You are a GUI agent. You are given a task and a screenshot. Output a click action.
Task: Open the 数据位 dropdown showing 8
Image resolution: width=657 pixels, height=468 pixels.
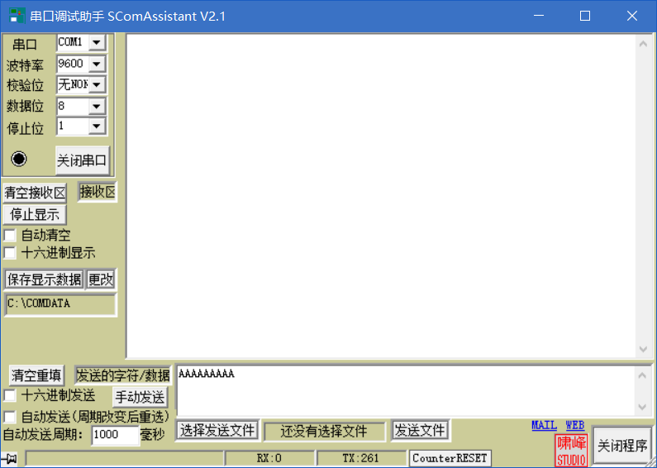point(97,106)
